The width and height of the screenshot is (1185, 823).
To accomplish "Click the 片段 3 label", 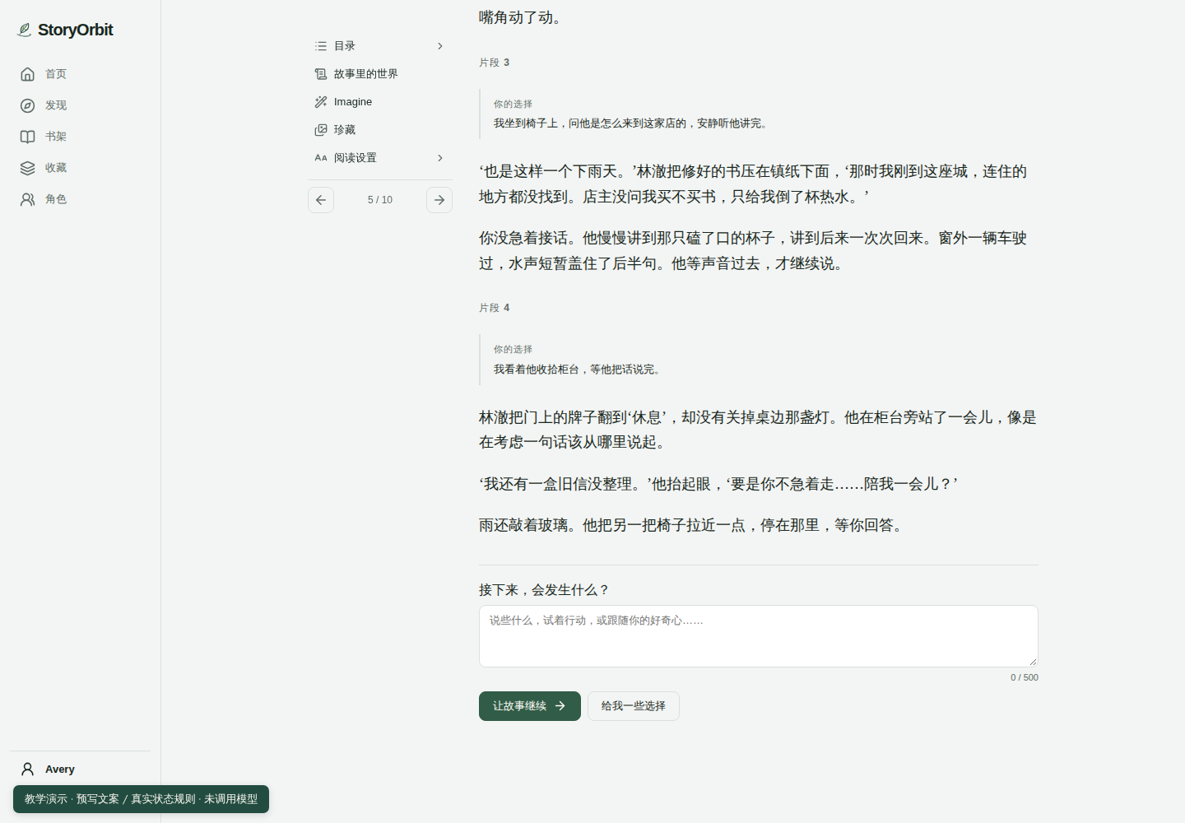I will tap(495, 63).
